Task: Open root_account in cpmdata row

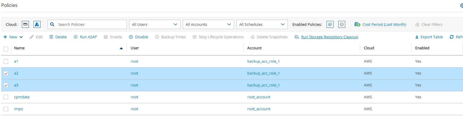Action: [259, 97]
